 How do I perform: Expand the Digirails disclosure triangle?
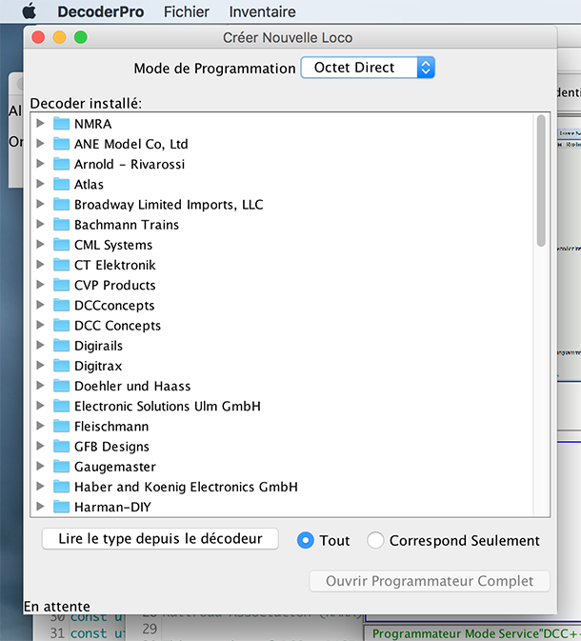(40, 345)
